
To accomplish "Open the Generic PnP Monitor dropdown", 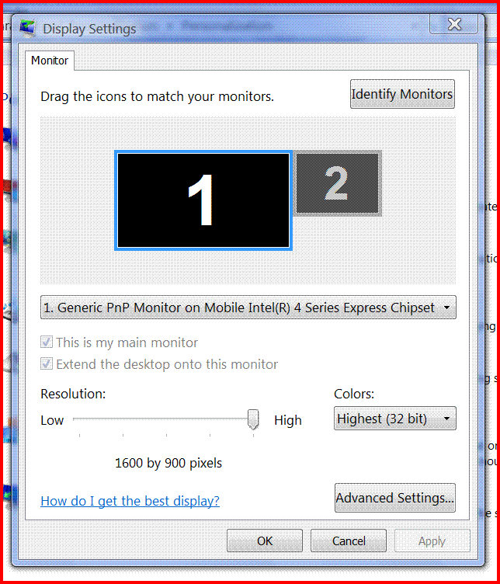I will point(248,308).
